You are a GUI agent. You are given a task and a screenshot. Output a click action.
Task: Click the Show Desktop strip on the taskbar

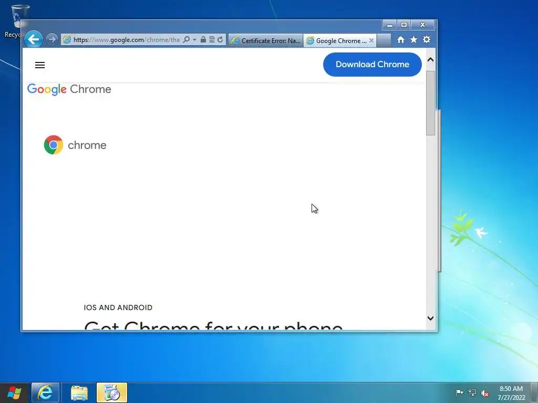pyautogui.click(x=534, y=393)
